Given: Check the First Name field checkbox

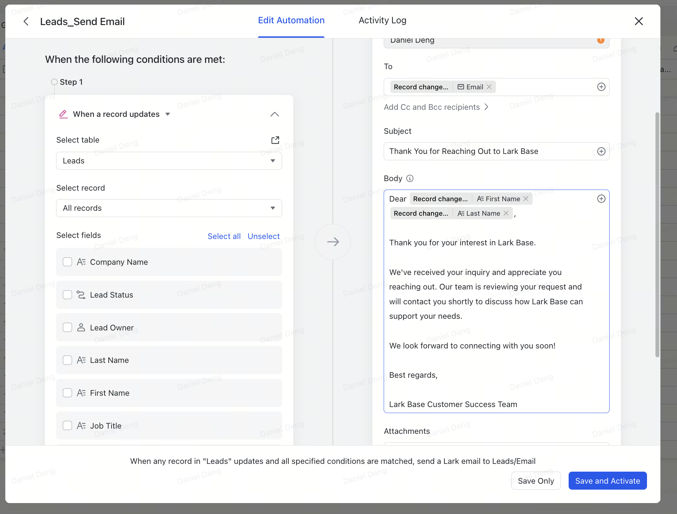Looking at the screenshot, I should coord(67,393).
